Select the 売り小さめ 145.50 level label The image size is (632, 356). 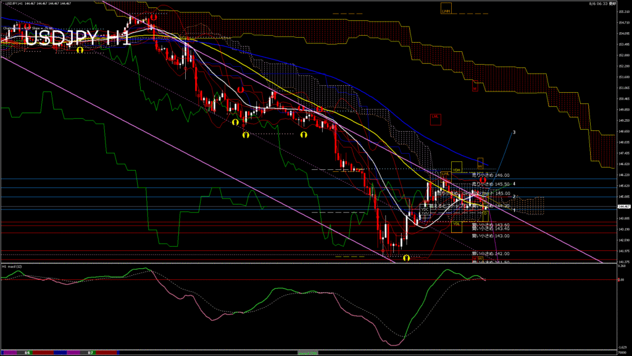491,184
